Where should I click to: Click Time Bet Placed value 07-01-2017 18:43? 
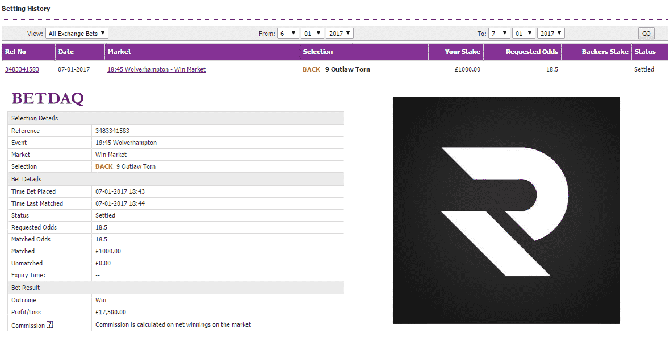pos(120,191)
